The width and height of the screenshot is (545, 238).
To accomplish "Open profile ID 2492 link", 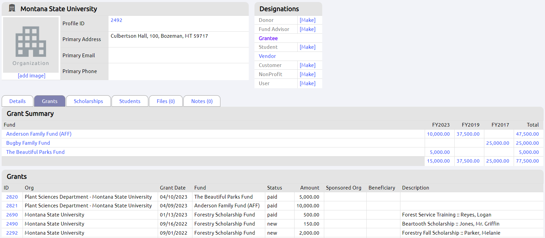I will point(116,20).
